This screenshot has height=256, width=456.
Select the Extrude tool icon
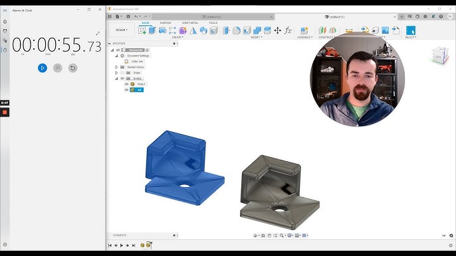(x=152, y=31)
